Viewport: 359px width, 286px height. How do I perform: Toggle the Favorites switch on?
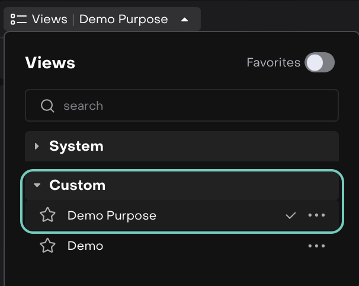coord(319,62)
